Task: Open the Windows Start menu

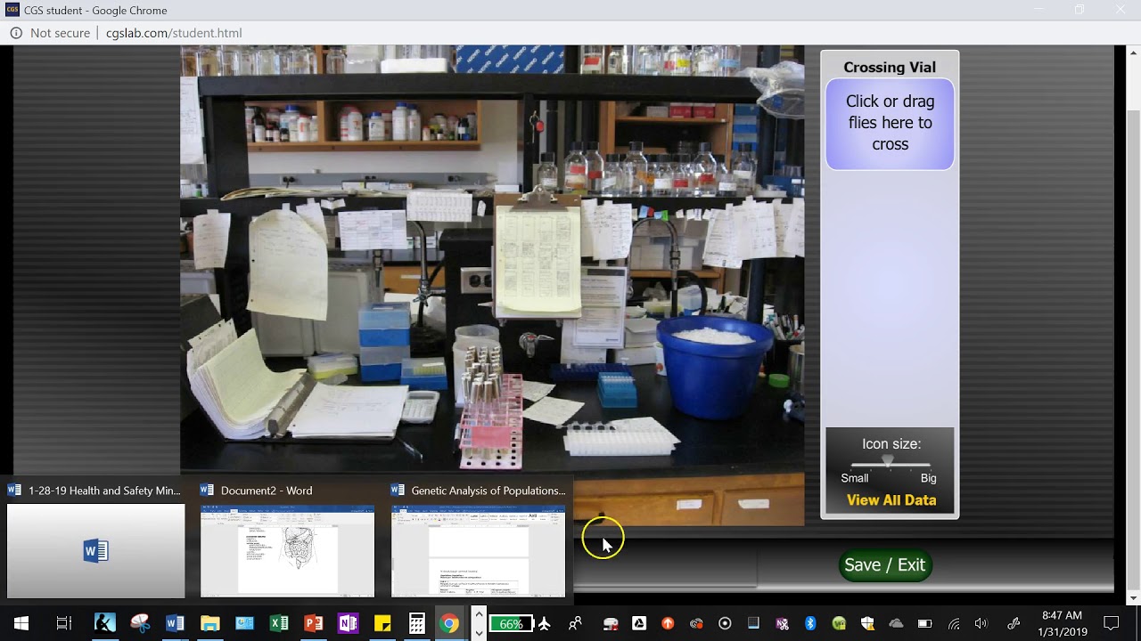Action: click(x=21, y=623)
